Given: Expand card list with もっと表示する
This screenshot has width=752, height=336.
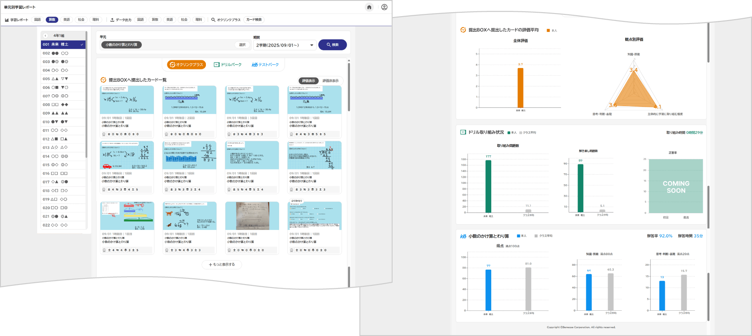Looking at the screenshot, I should click(222, 264).
